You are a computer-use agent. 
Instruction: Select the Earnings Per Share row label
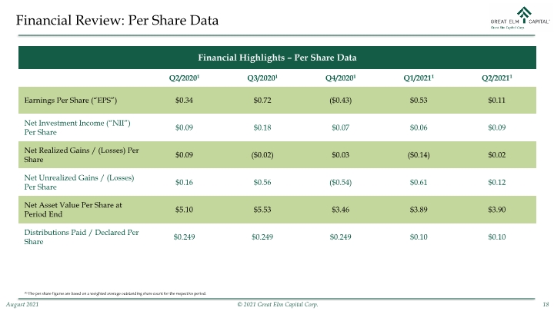point(70,100)
